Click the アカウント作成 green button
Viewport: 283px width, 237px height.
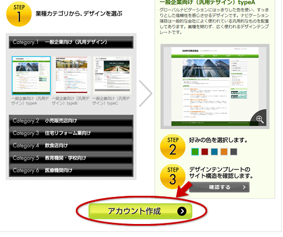coord(140,211)
